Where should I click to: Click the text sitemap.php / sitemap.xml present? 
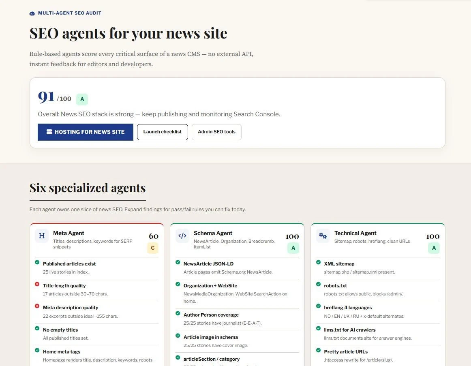(x=359, y=272)
